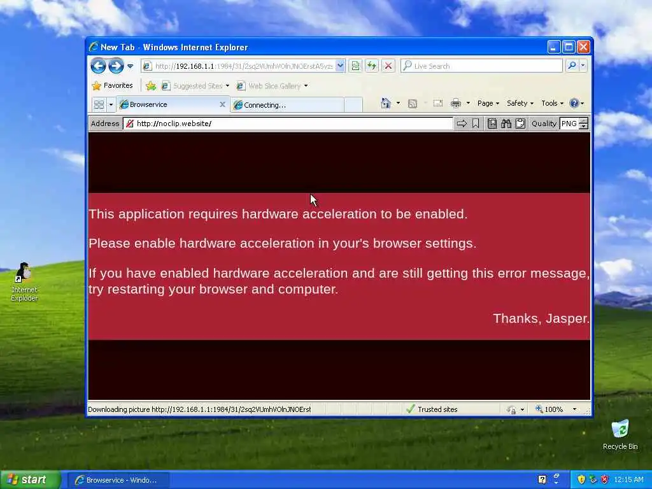
Task: Click the bookmark icon in Browservice bar
Action: coord(476,124)
